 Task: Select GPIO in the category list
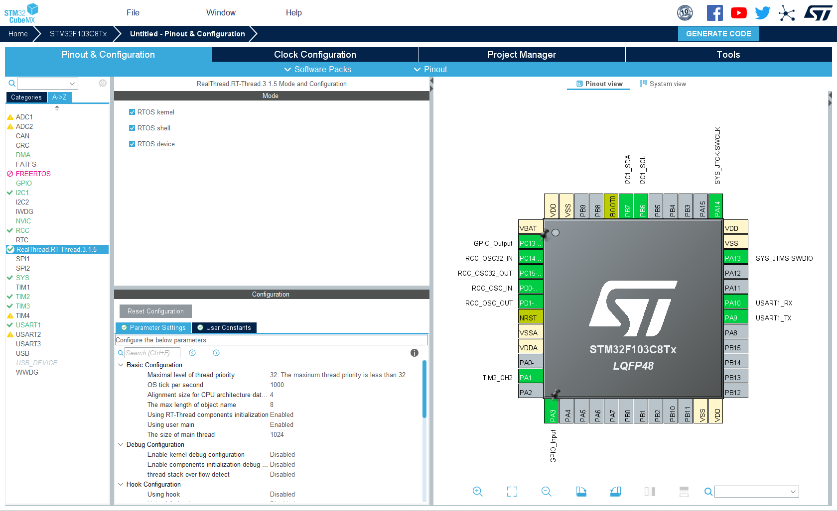23,183
